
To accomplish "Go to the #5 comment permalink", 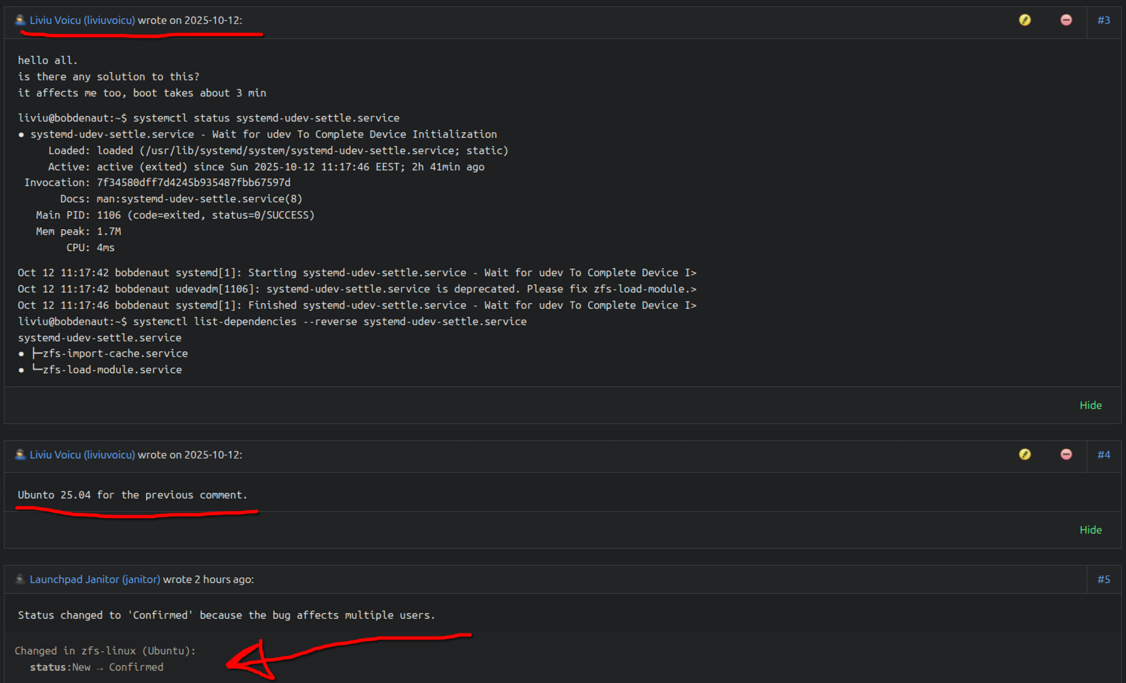I will click(1103, 579).
